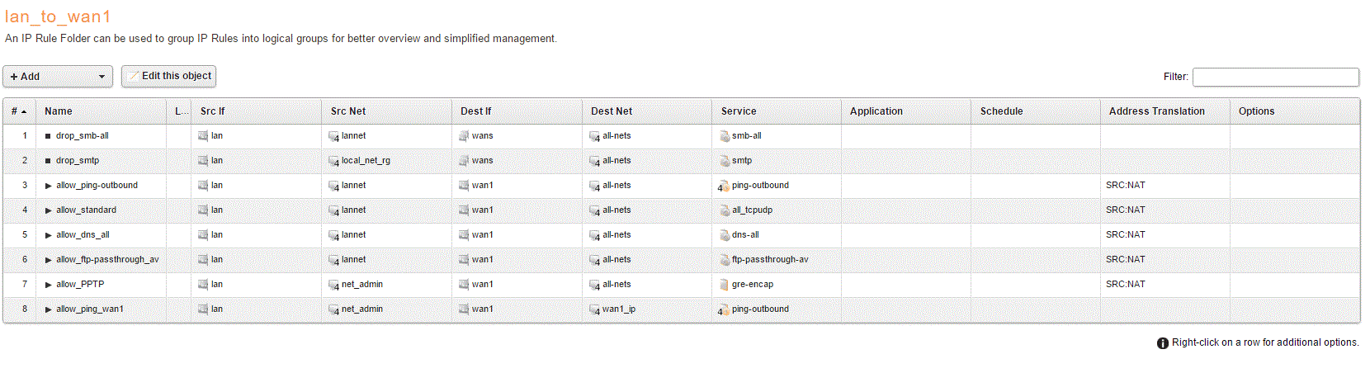Open the allow_dns_all rule
This screenshot has width=1370, height=373.
[x=83, y=235]
